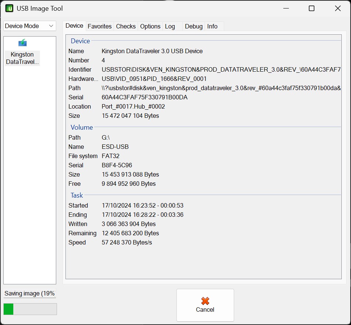
Task: Click the 'Speed' field label
Action: (x=77, y=243)
